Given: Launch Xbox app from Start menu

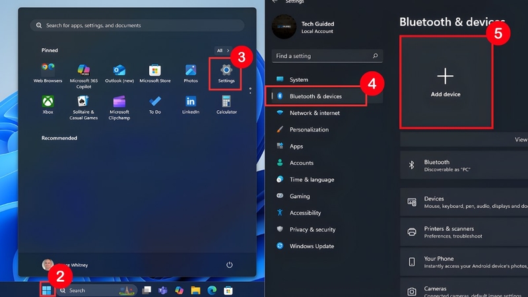Looking at the screenshot, I should (48, 104).
